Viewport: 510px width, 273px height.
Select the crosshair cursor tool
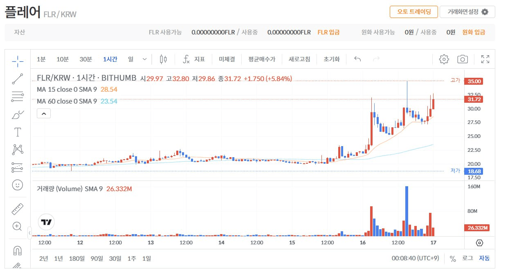click(18, 61)
